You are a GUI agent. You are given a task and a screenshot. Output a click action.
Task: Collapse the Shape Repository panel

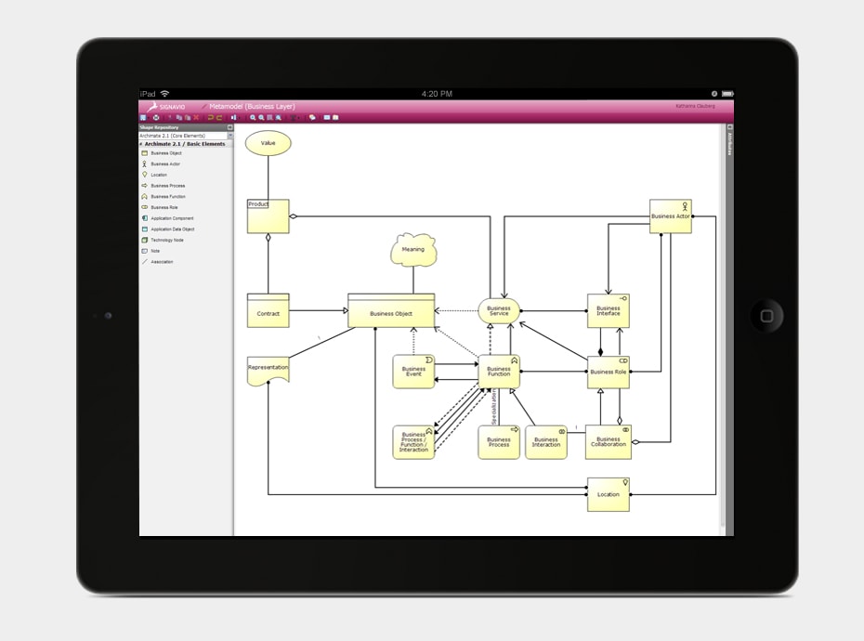229,127
